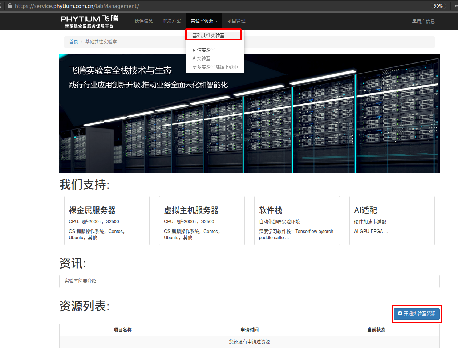This screenshot has width=458, height=352.
Task: Go to 解决方案 in the navbar
Action: pyautogui.click(x=171, y=21)
